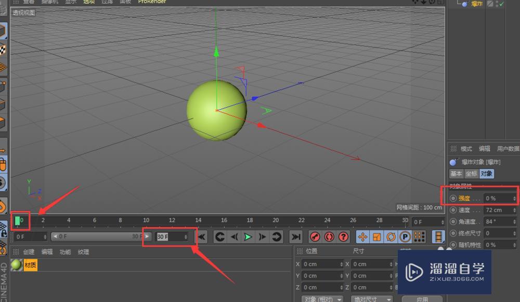The image size is (520, 302).
Task: Click the left arrow of the preview range bar
Action: tap(55, 237)
